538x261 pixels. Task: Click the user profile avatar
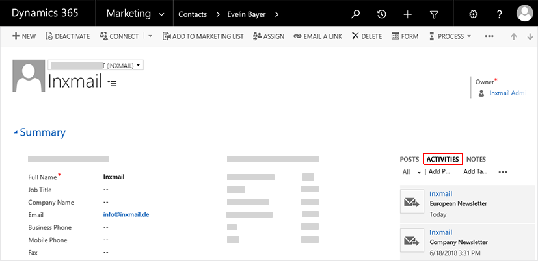(x=526, y=14)
